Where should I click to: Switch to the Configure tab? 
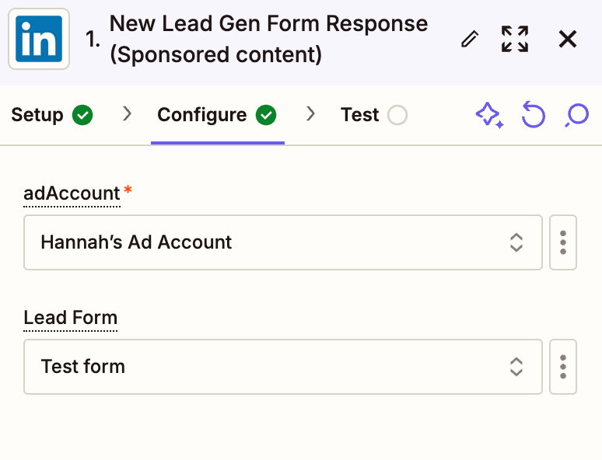pos(202,115)
